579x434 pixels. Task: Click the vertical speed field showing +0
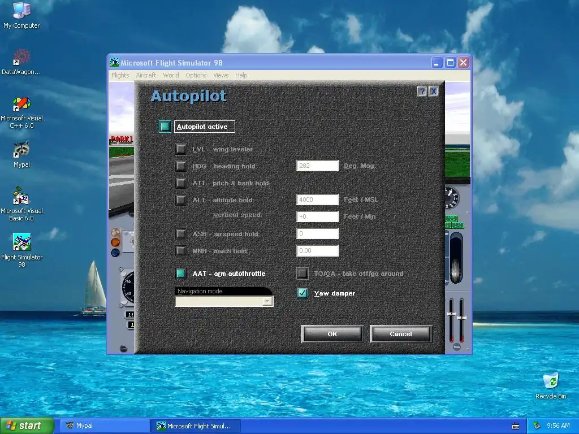point(318,216)
